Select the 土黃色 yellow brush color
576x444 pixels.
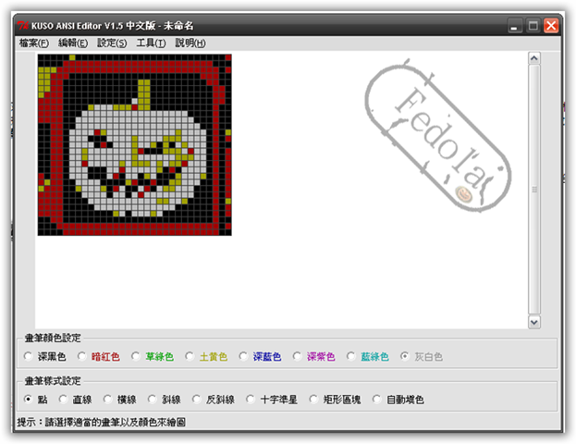(x=190, y=356)
